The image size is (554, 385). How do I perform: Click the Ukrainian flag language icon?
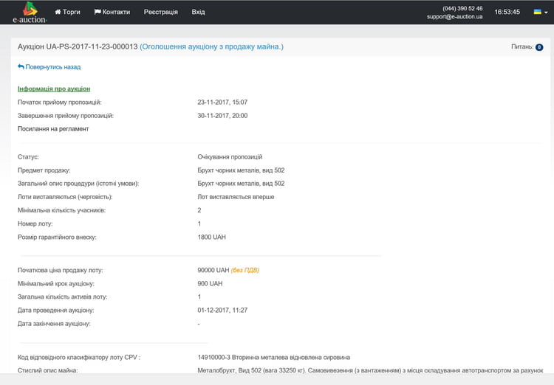point(537,13)
